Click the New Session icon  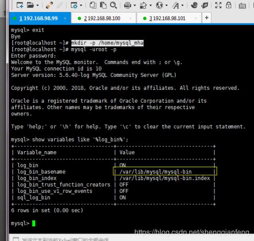[20, 5]
